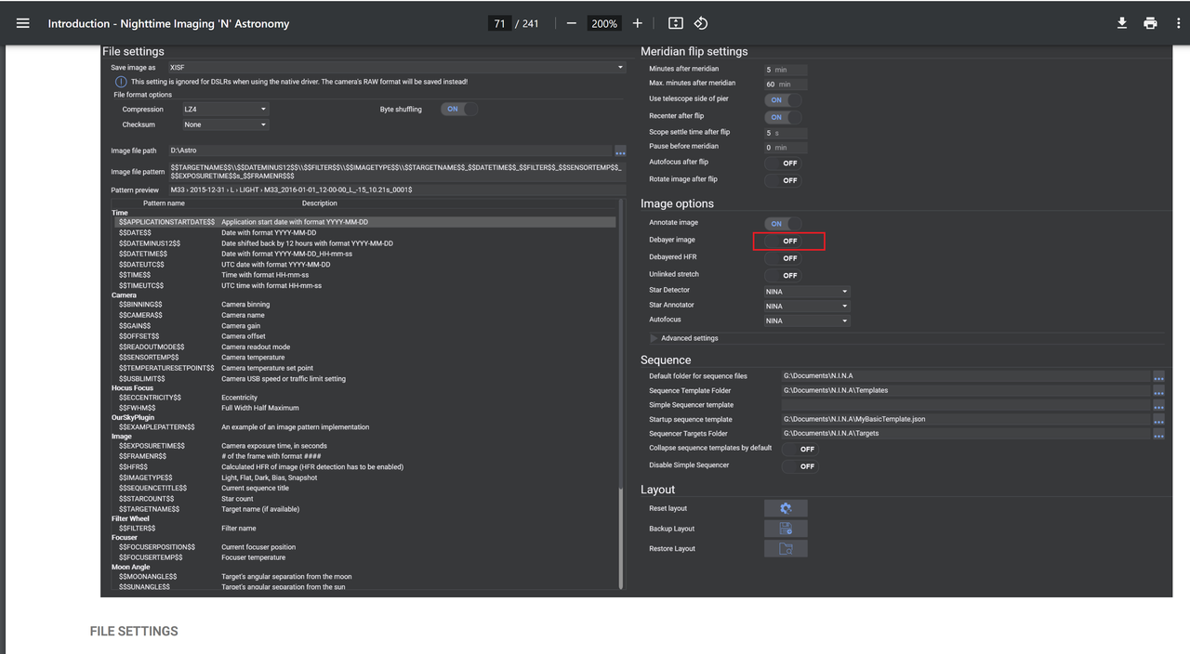Select the $$TARGETNAME$$ pattern row
The image size is (1190, 654).
point(364,509)
